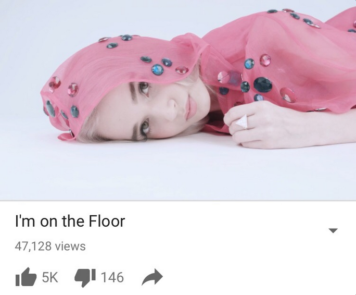Tap the pink gem pair on the hood's left
Screen dimensions: 356x295
[64, 86]
